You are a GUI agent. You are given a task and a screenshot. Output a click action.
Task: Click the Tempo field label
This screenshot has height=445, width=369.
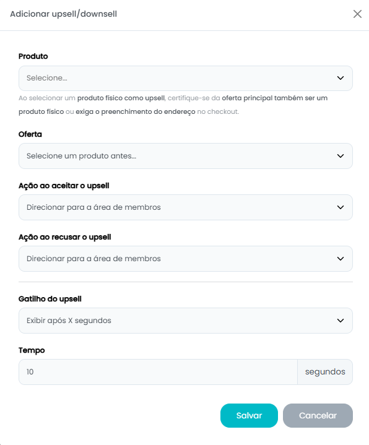(32, 350)
